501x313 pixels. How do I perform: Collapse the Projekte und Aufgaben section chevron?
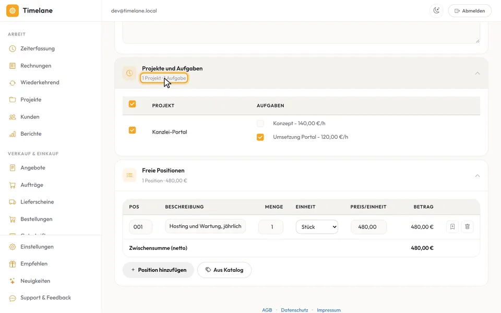(x=478, y=74)
